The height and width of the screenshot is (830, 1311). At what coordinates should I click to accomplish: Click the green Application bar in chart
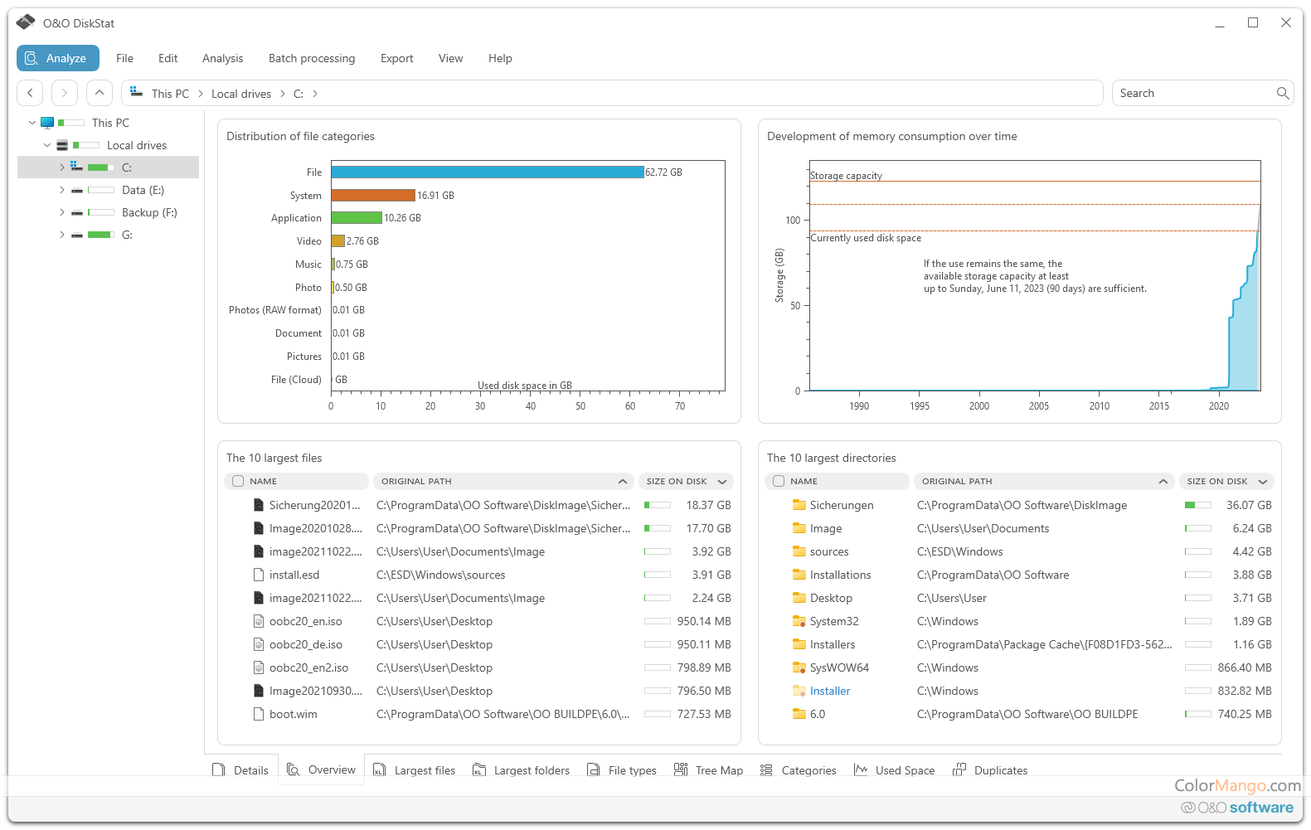[x=357, y=217]
